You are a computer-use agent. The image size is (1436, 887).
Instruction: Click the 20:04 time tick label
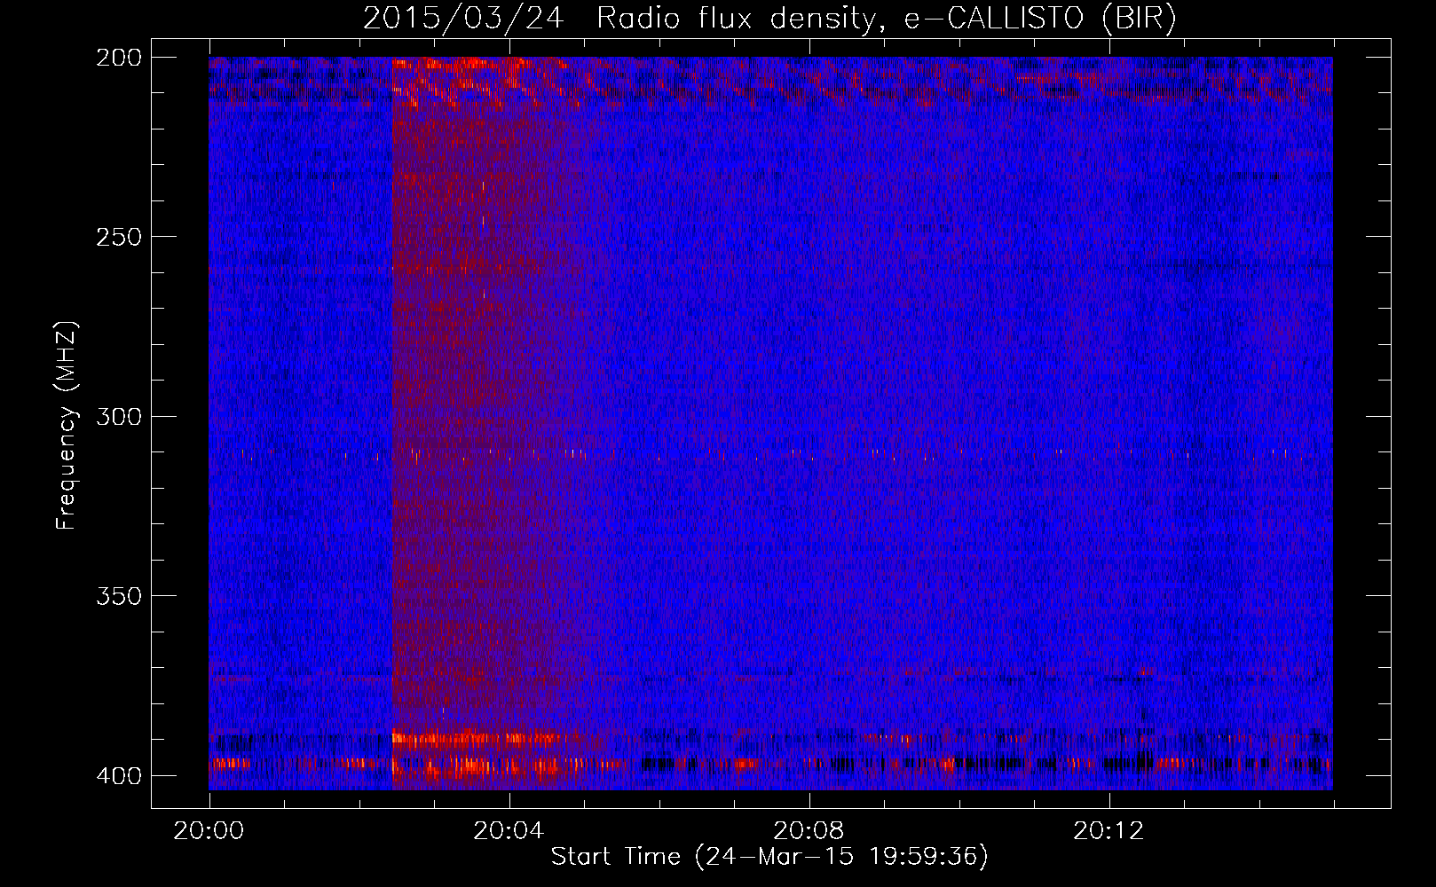509,831
